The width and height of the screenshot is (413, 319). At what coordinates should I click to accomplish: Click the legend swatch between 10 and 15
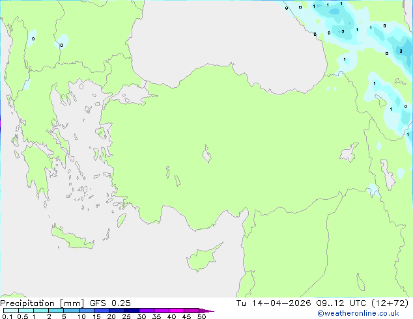click(87, 311)
